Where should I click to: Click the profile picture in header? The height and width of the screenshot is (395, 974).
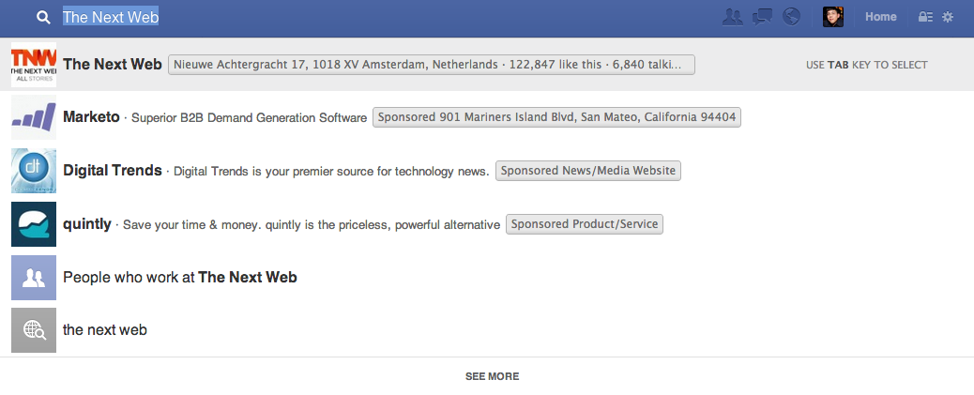pos(833,17)
